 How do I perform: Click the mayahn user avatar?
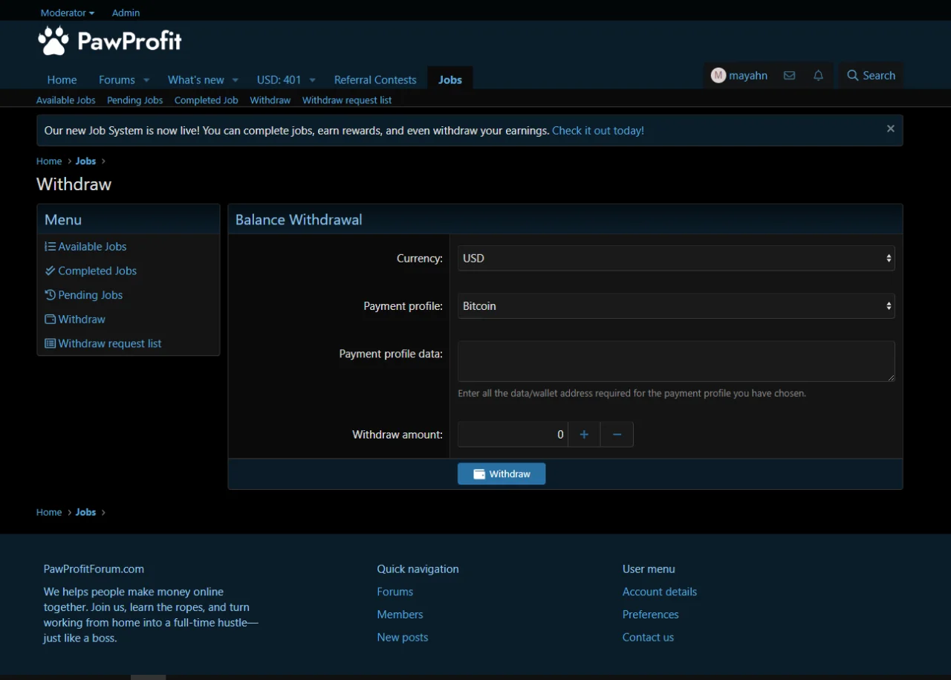click(x=718, y=76)
